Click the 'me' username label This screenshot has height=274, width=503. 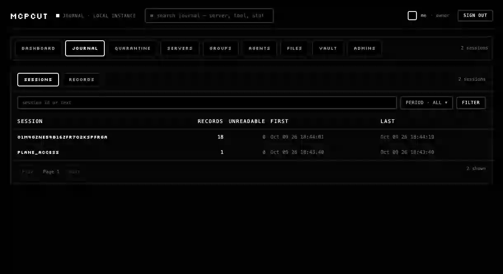(x=423, y=16)
